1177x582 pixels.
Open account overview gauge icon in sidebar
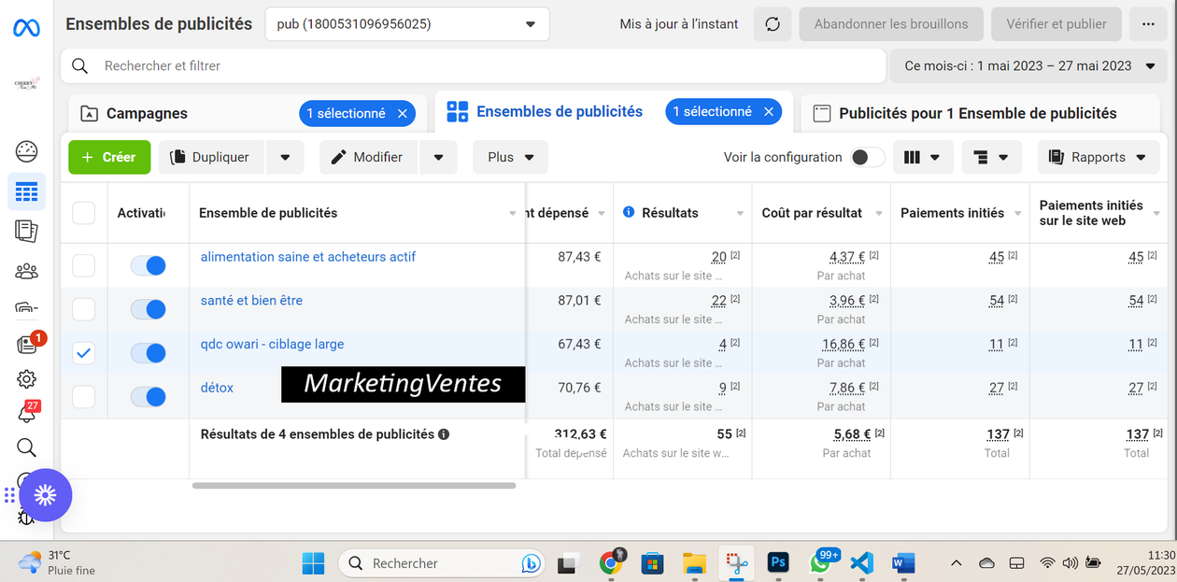(26, 150)
